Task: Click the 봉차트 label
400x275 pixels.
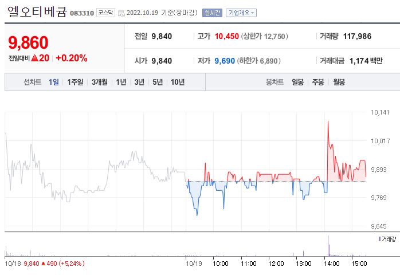Action: (x=274, y=82)
